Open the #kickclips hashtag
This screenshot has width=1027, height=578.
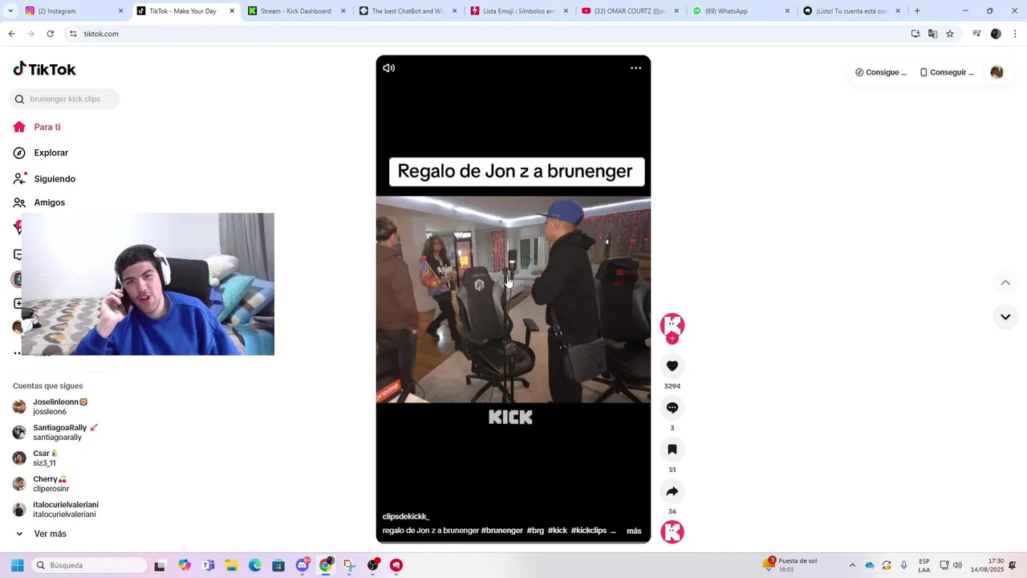coord(589,531)
